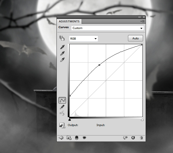Pick the black point eyedropper

pos(63,47)
